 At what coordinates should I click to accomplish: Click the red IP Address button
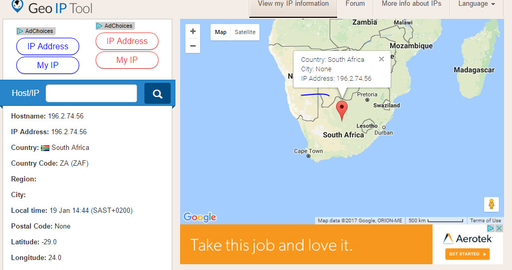coord(127,41)
